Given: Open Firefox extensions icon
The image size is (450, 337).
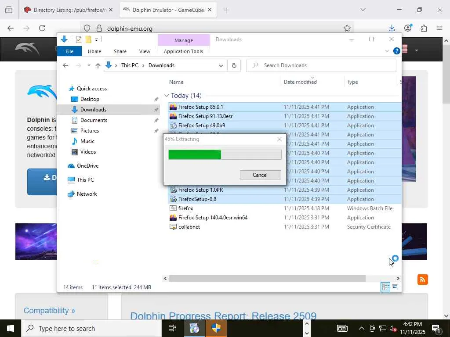Looking at the screenshot, I should 424,28.
